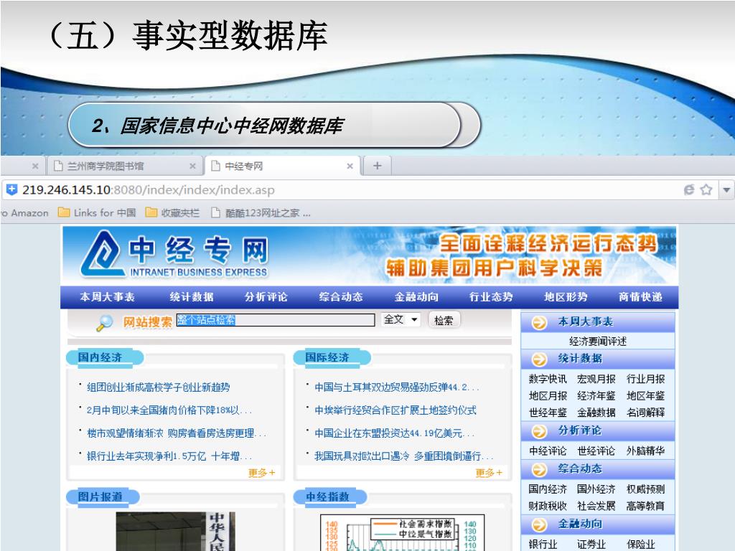The width and height of the screenshot is (735, 551).
Task: Open 外脑精华 in sidebar
Action: tap(645, 451)
